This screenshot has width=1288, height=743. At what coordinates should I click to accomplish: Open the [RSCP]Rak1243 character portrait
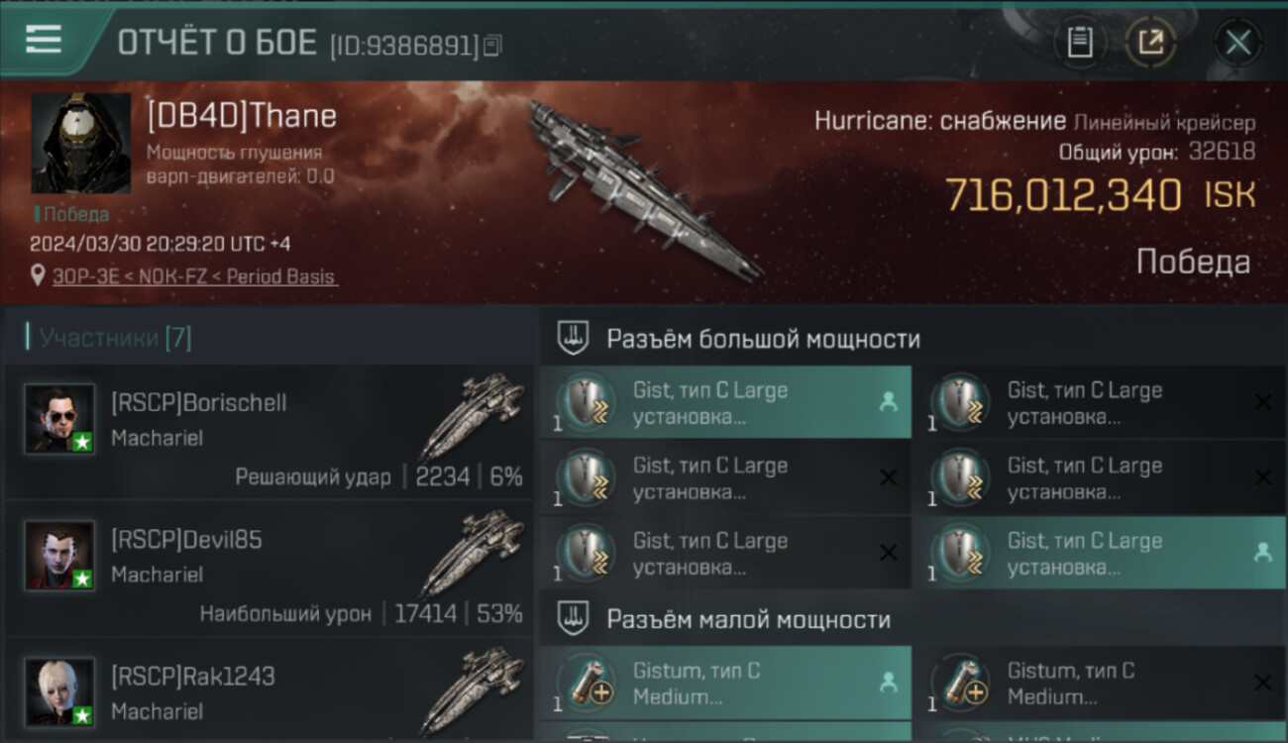click(59, 692)
